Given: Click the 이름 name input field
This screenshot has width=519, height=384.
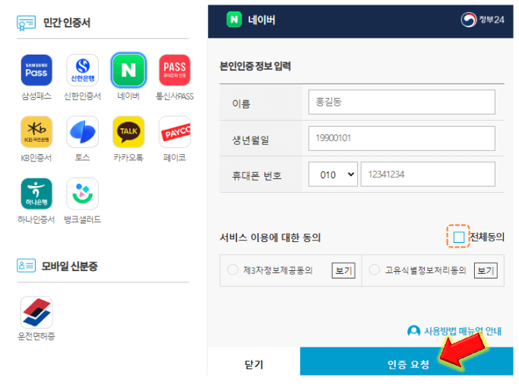Looking at the screenshot, I should [x=402, y=102].
